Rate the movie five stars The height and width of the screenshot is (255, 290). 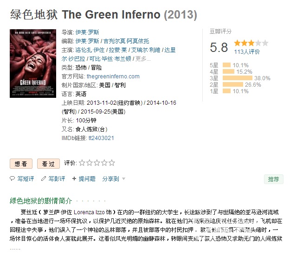[111, 163]
